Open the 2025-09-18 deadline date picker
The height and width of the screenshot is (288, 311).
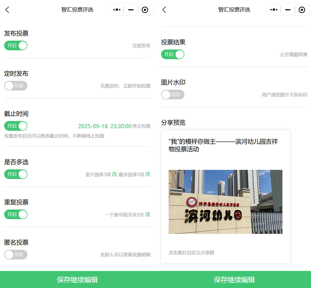pyautogui.click(x=93, y=126)
